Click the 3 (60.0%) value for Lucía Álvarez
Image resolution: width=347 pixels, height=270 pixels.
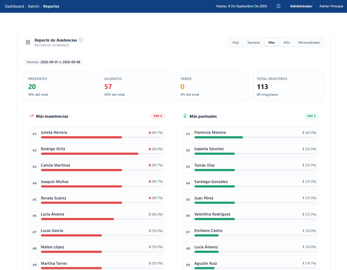click(x=156, y=214)
